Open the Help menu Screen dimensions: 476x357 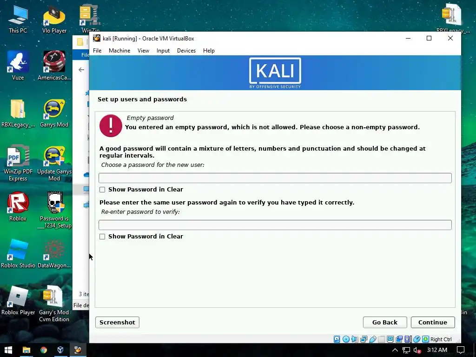click(x=209, y=51)
